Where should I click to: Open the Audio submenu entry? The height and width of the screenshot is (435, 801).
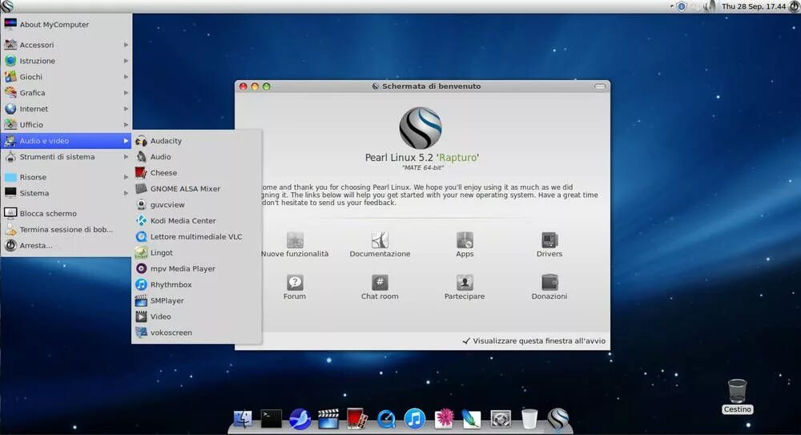pyautogui.click(x=197, y=156)
